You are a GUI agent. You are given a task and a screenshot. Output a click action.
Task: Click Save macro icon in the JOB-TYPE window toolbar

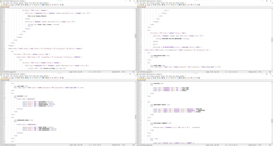[x=199, y=78]
